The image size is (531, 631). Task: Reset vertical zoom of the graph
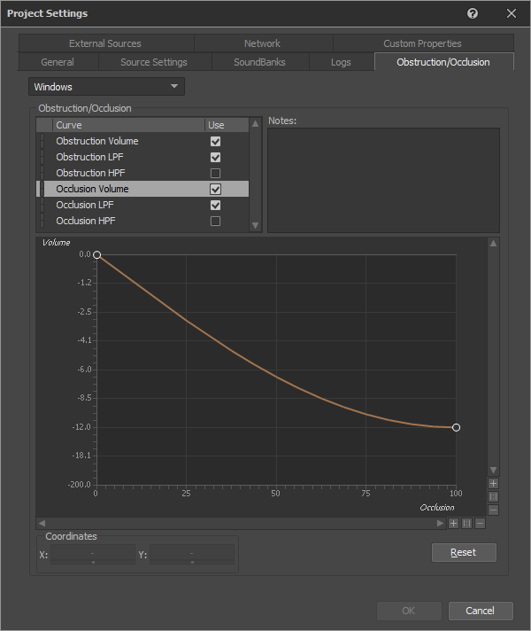(x=493, y=496)
